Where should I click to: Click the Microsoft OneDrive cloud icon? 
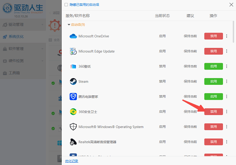point(73,36)
